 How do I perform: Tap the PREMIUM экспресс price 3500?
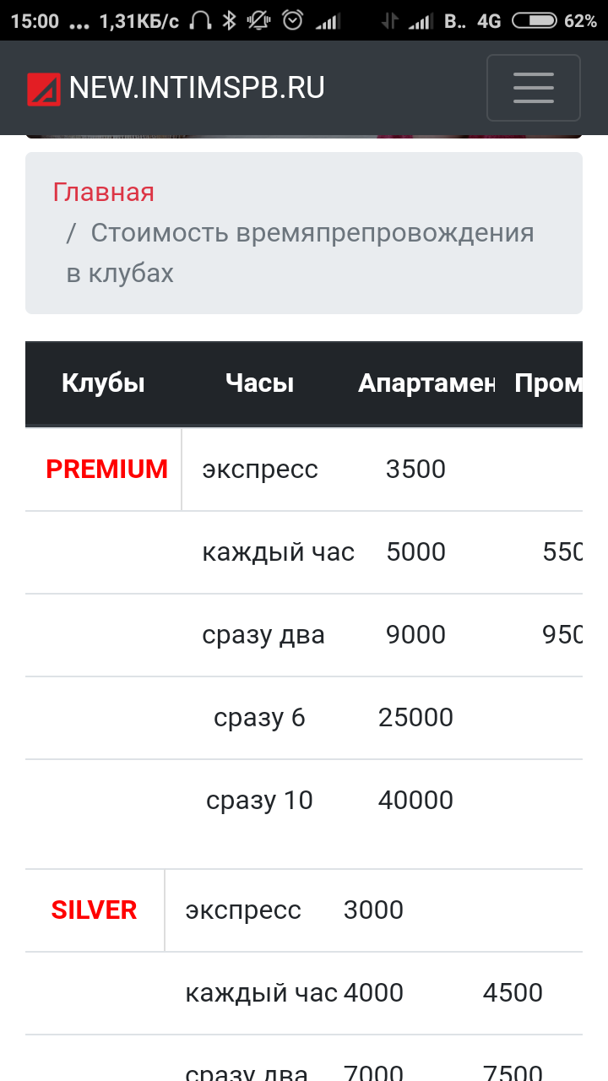(x=415, y=469)
